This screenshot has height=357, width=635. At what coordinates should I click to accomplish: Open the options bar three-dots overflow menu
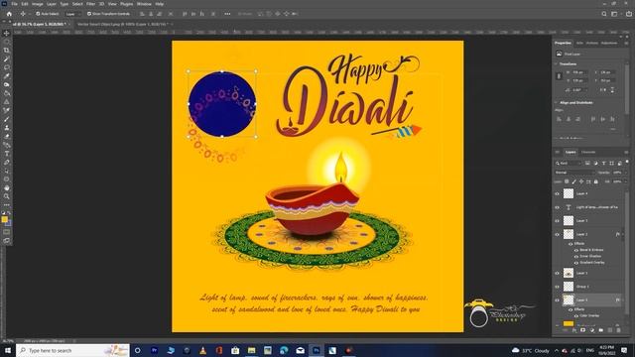pos(227,14)
